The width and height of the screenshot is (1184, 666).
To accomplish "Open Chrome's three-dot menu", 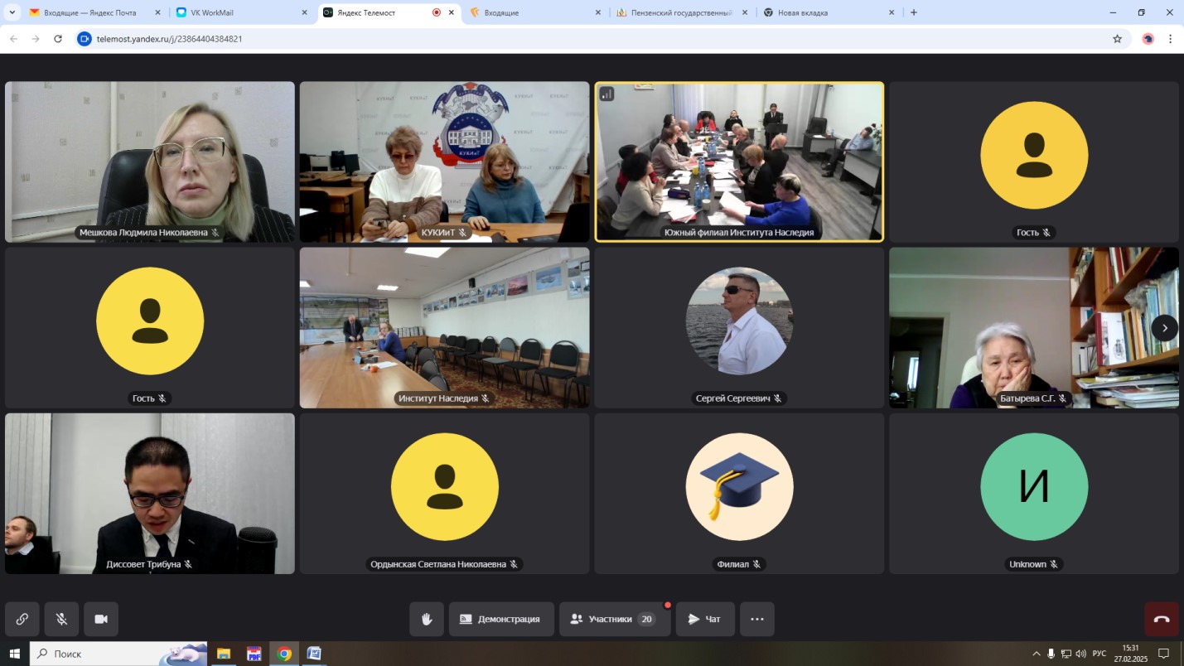I will tap(1171, 39).
